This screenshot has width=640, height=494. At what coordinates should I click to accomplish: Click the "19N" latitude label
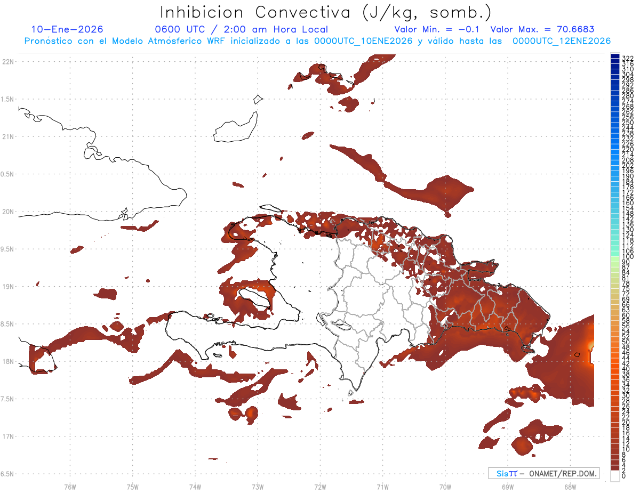point(8,287)
